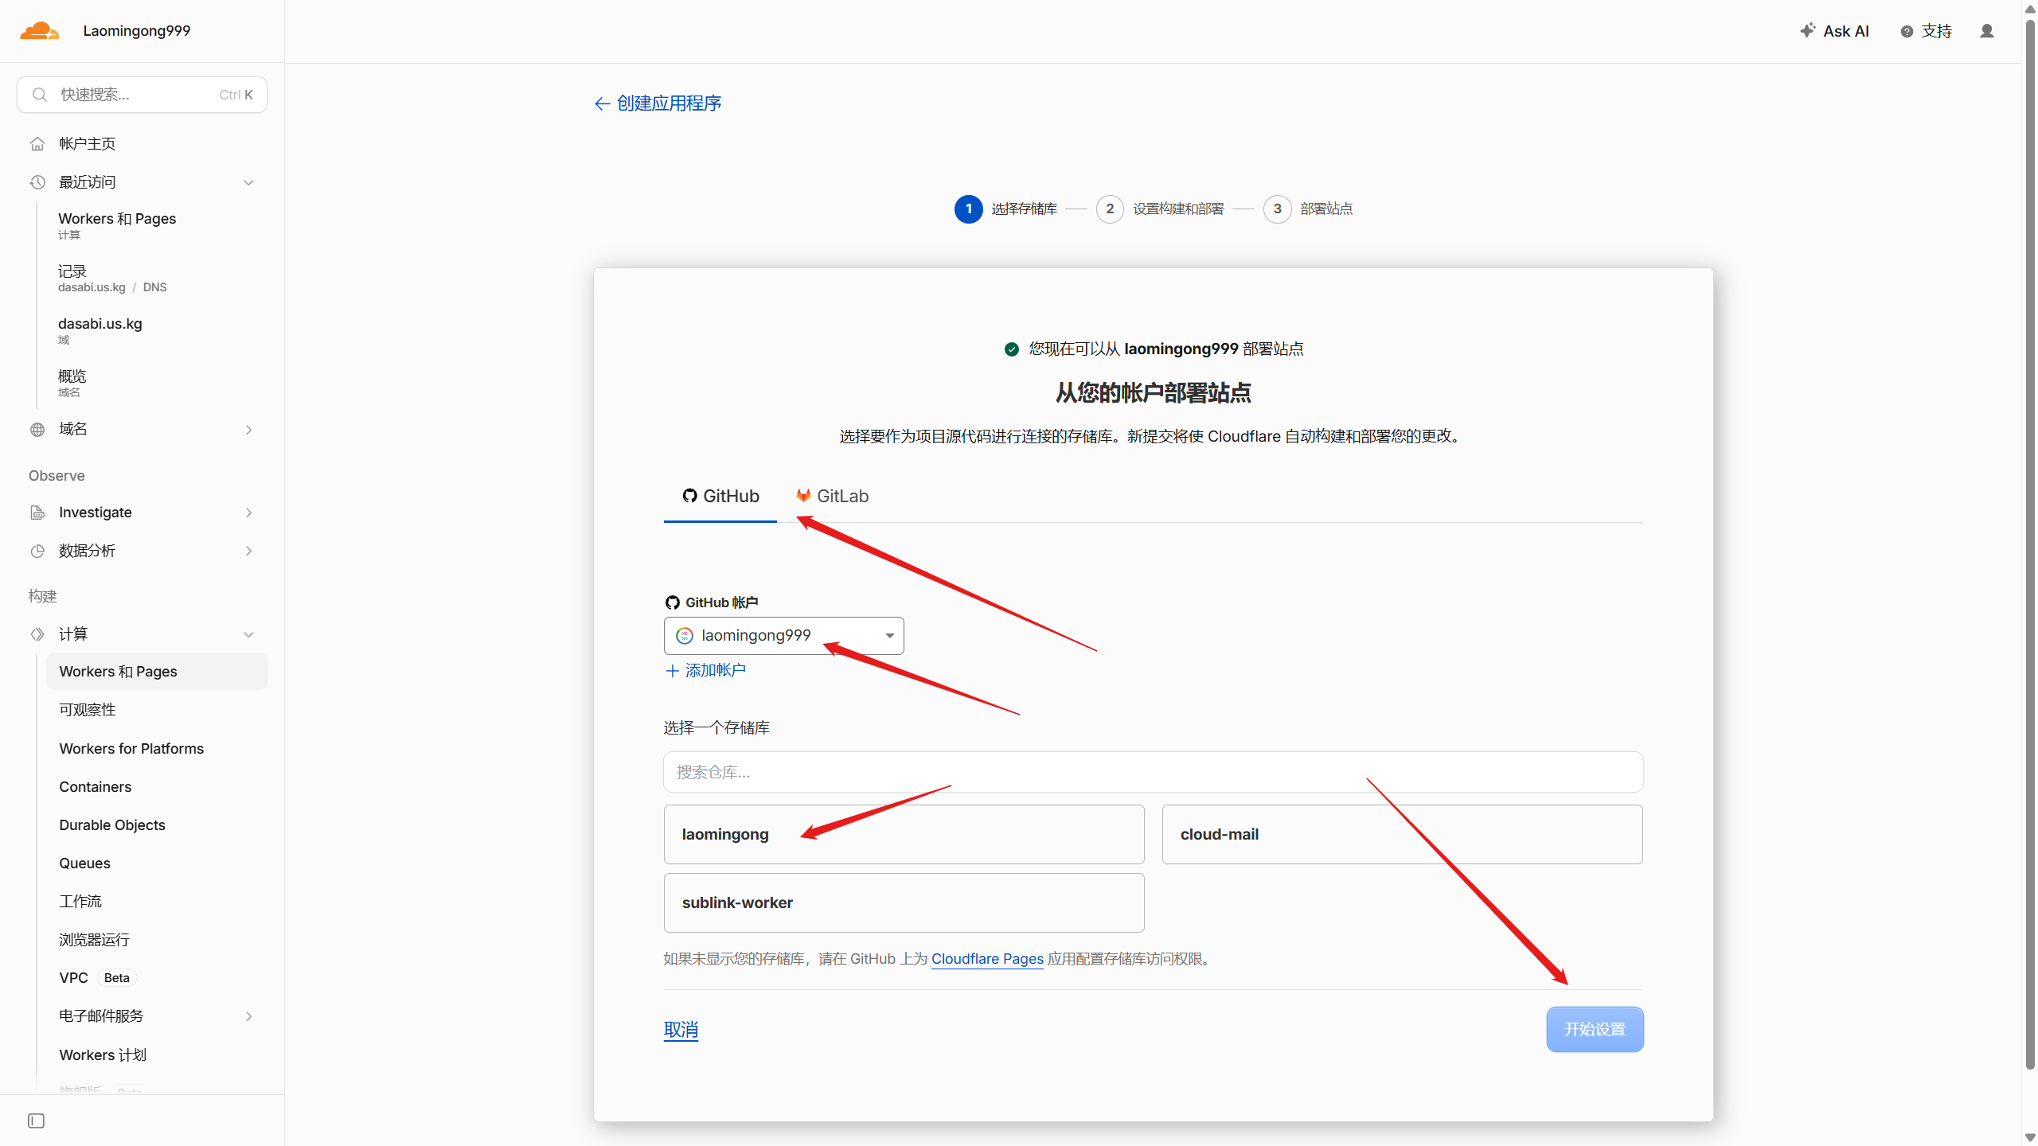Click step 1 选择存储库
Viewport: 2038px width, 1146px height.
[1006, 209]
